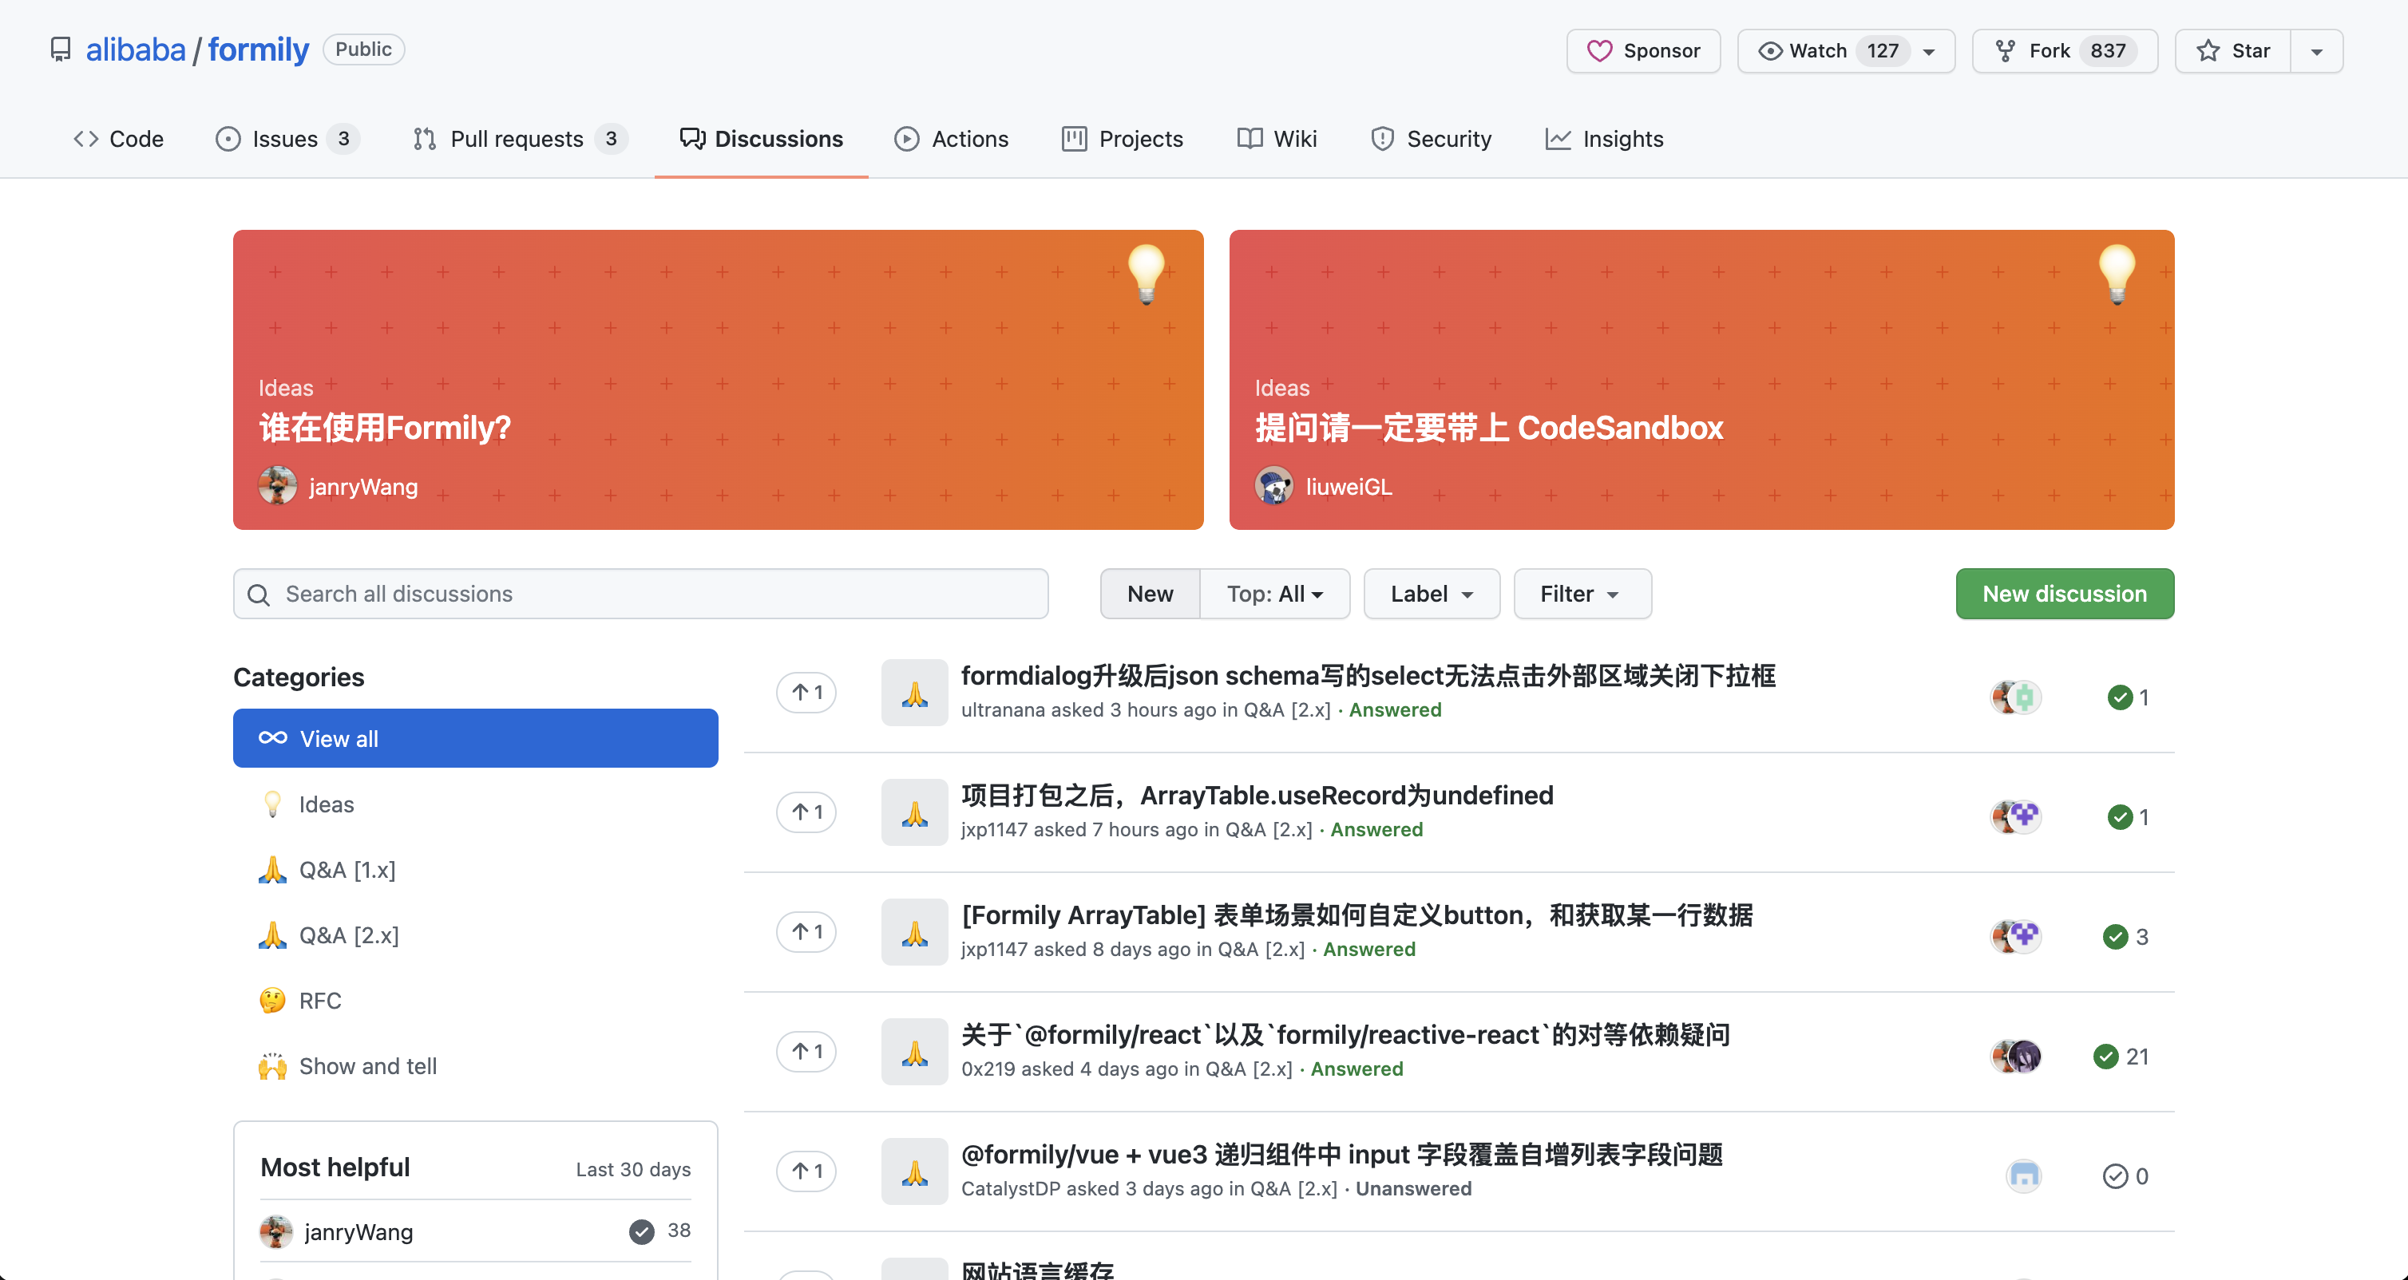Open the Top: All dropdown
Viewport: 2408px width, 1280px height.
1275,593
